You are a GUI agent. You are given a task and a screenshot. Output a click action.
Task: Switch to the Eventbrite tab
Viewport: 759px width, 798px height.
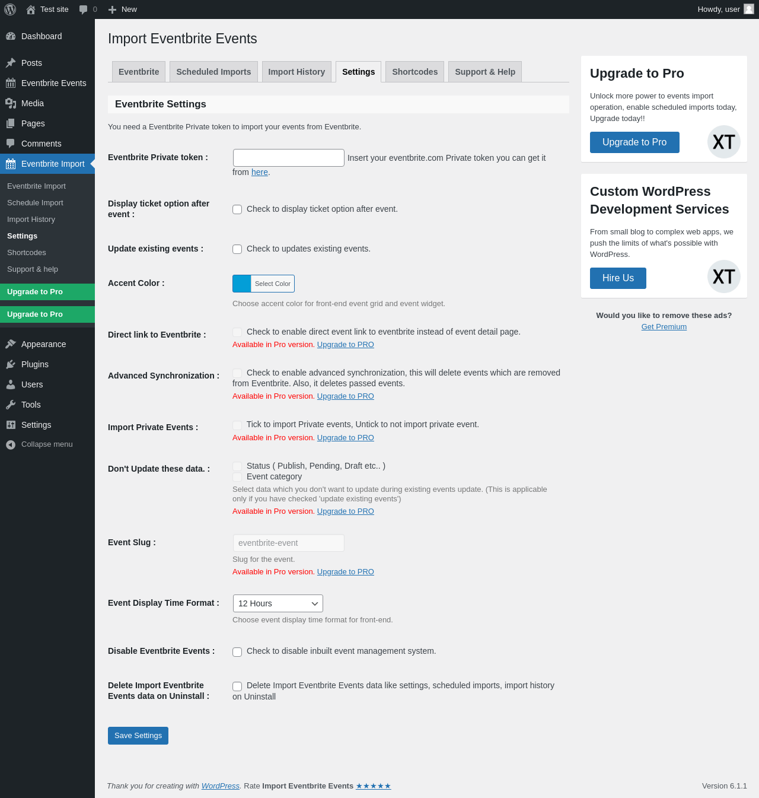[139, 72]
